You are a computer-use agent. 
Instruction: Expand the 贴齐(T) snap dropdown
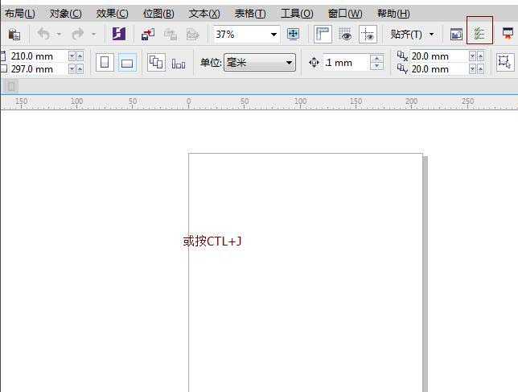point(431,35)
